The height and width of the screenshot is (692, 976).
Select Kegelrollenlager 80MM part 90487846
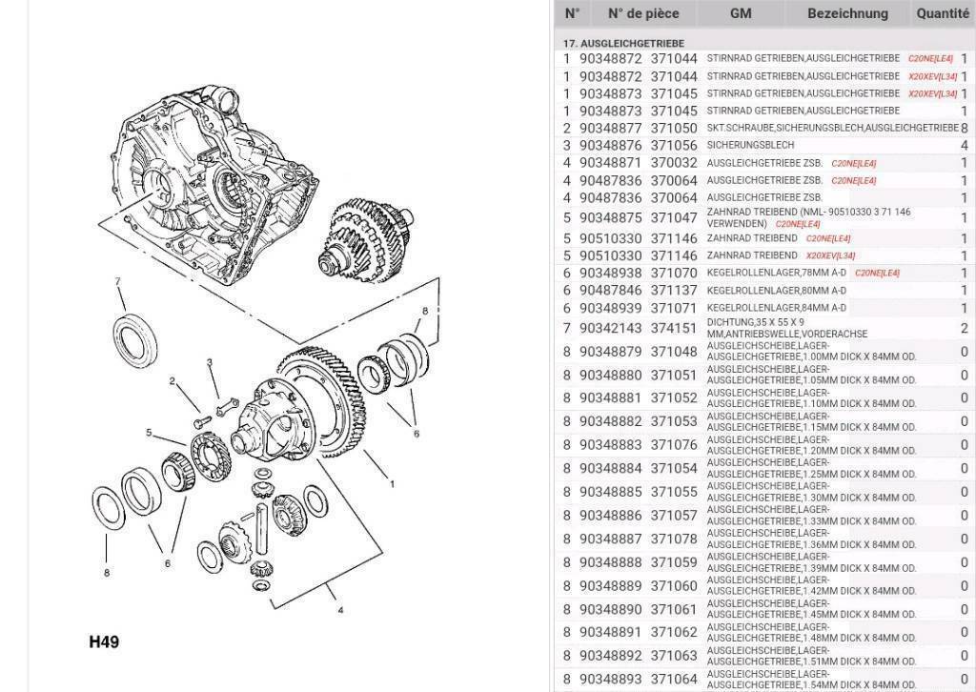pos(765,290)
